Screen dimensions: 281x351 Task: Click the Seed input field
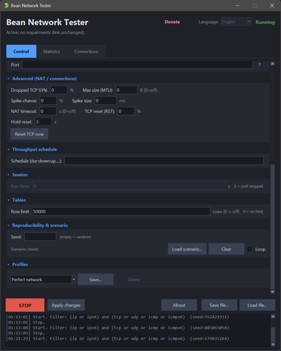click(40, 237)
